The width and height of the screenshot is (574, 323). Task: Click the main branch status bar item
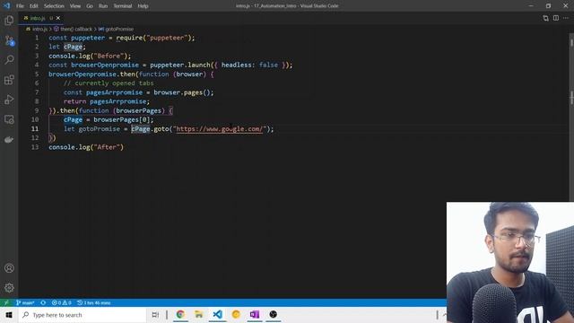coord(25,303)
